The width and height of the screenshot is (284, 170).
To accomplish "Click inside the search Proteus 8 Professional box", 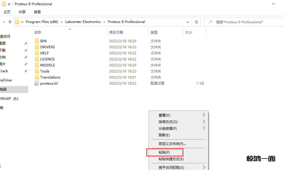I will click(244, 22).
